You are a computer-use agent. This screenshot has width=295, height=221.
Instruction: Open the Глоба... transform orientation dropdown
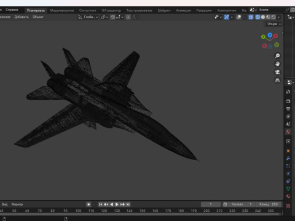[x=88, y=17]
